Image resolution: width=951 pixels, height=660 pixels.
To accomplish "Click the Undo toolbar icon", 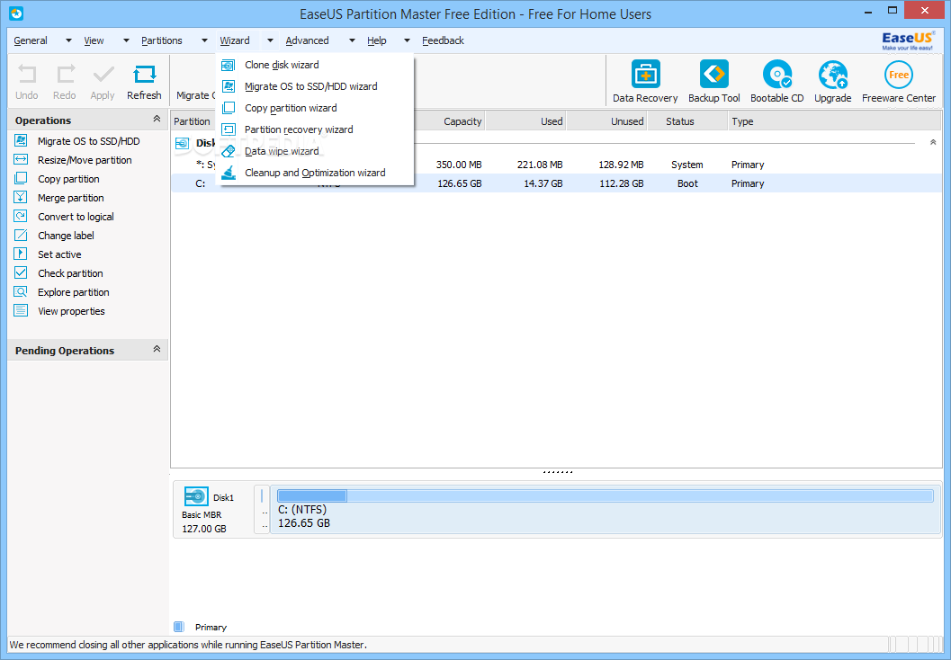I will [27, 75].
